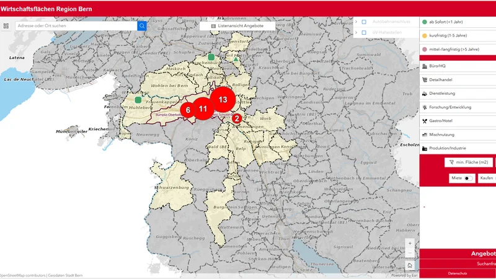Screen dimensions: 496x279
Task: Click green triangle marker near Mattstetten
Action: point(236,59)
